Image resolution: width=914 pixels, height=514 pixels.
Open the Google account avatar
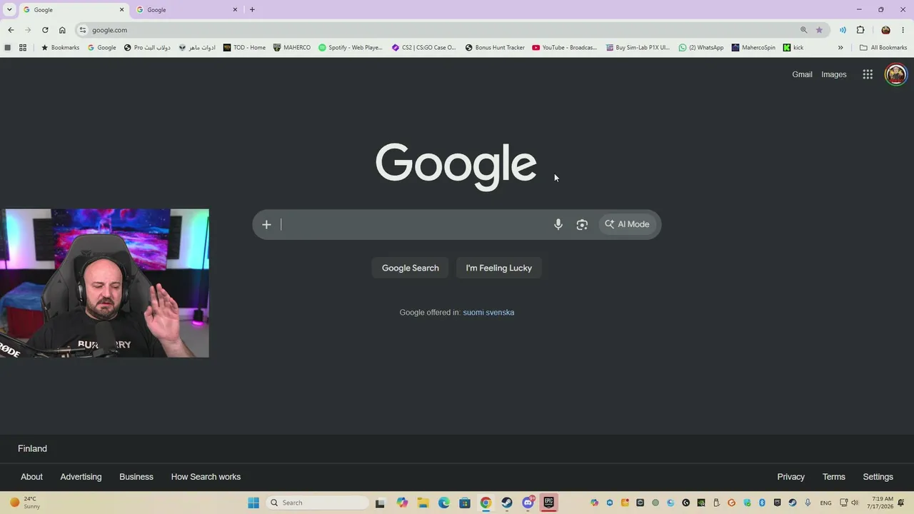(895, 74)
